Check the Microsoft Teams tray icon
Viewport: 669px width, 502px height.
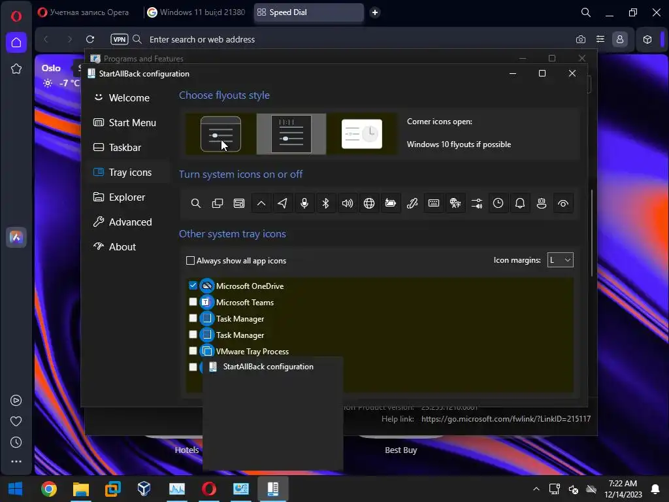coord(193,302)
